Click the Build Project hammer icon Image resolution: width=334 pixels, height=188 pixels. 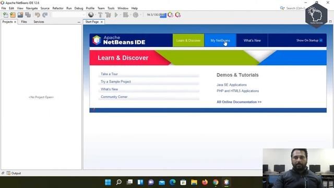click(100, 15)
